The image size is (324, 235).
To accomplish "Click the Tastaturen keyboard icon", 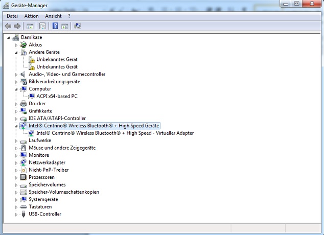I will click(x=24, y=207).
